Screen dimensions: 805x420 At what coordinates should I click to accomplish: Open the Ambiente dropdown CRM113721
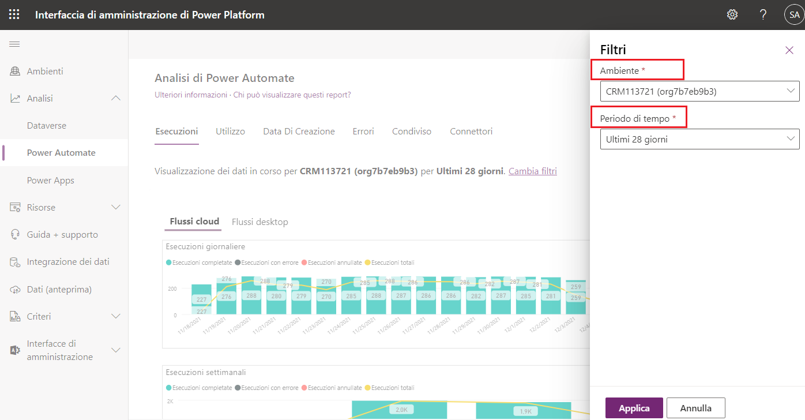click(699, 91)
